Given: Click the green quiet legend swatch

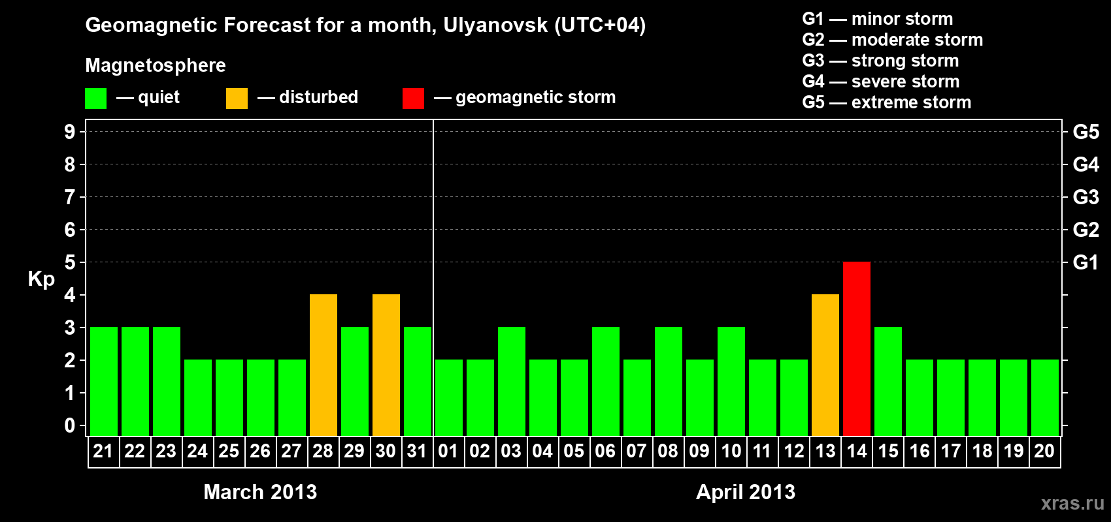Looking at the screenshot, I should click(95, 99).
